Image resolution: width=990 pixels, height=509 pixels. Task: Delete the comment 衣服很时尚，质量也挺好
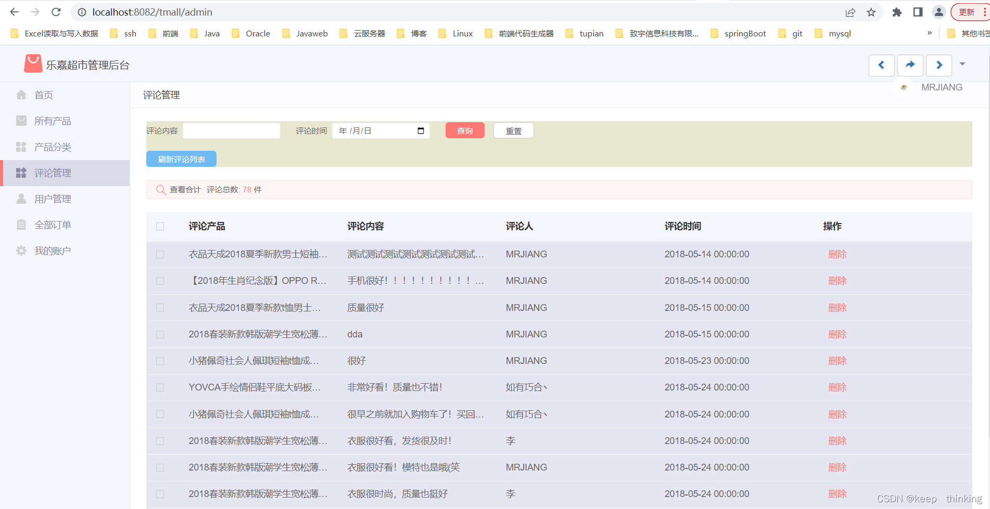click(x=837, y=494)
